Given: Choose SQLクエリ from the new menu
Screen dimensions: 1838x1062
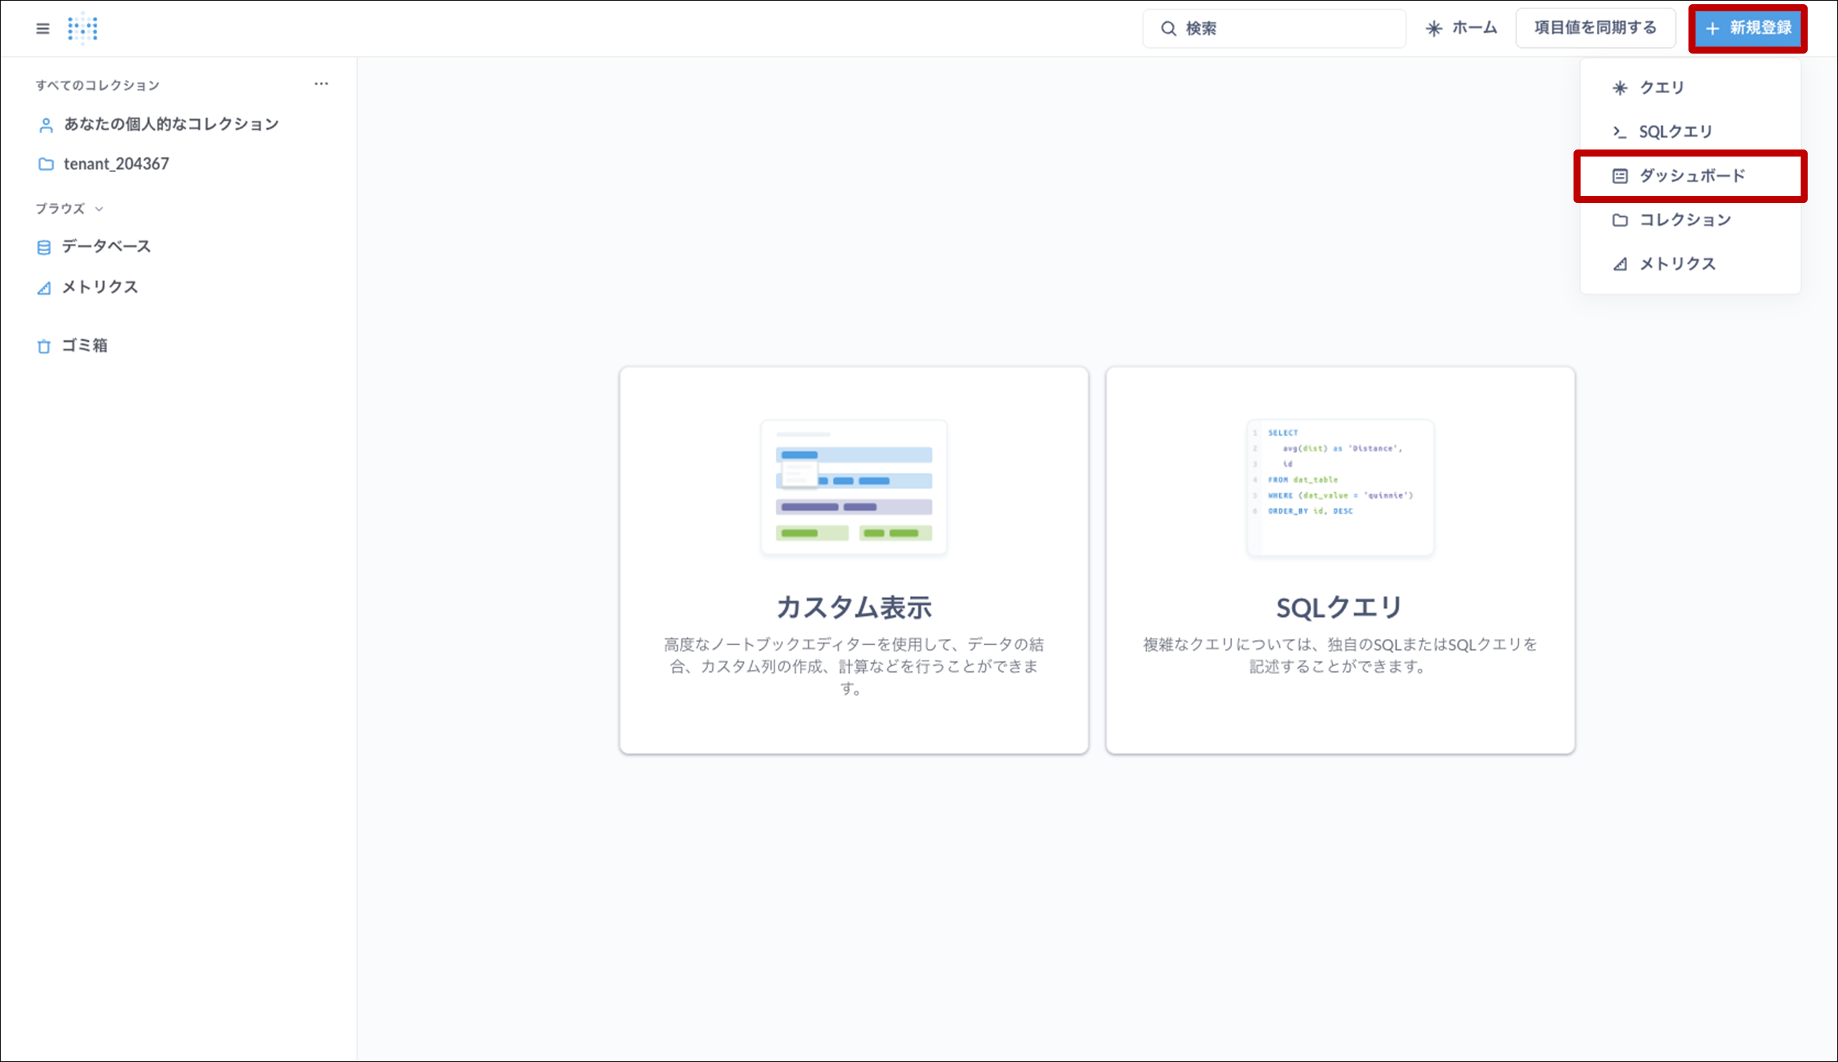Looking at the screenshot, I should 1690,132.
